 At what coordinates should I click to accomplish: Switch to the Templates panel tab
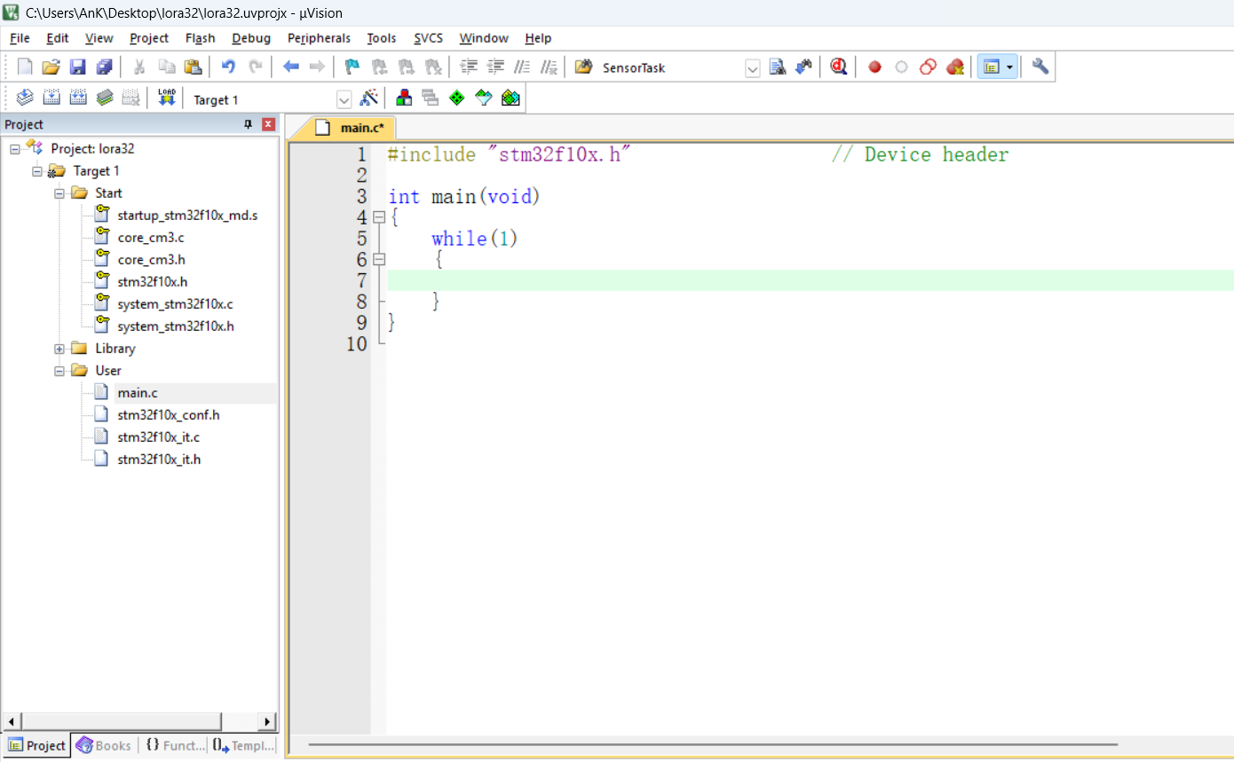click(243, 745)
